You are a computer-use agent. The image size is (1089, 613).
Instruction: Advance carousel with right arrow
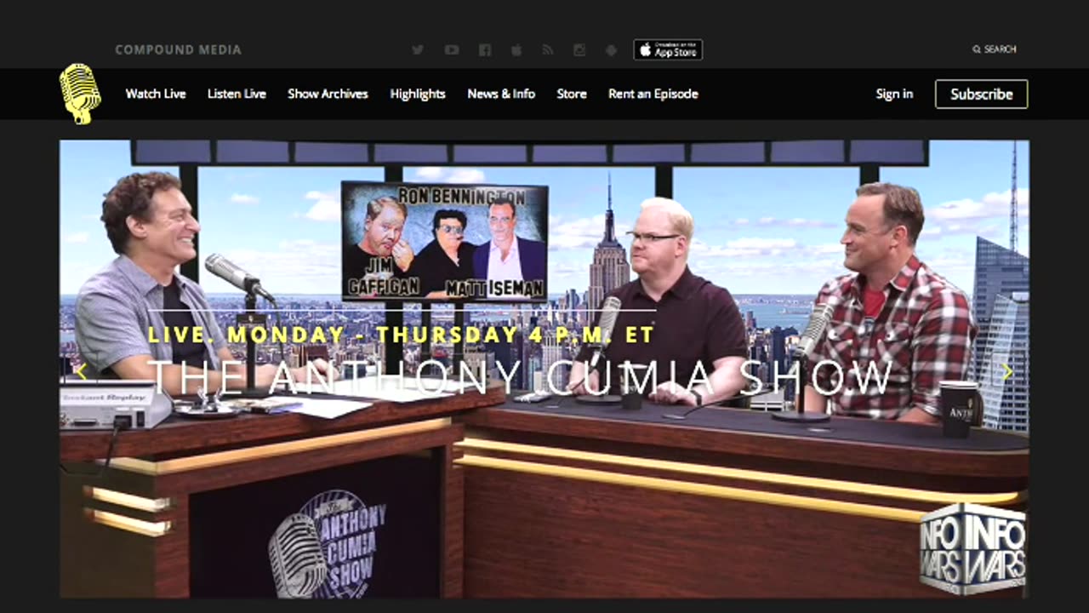(x=1007, y=371)
